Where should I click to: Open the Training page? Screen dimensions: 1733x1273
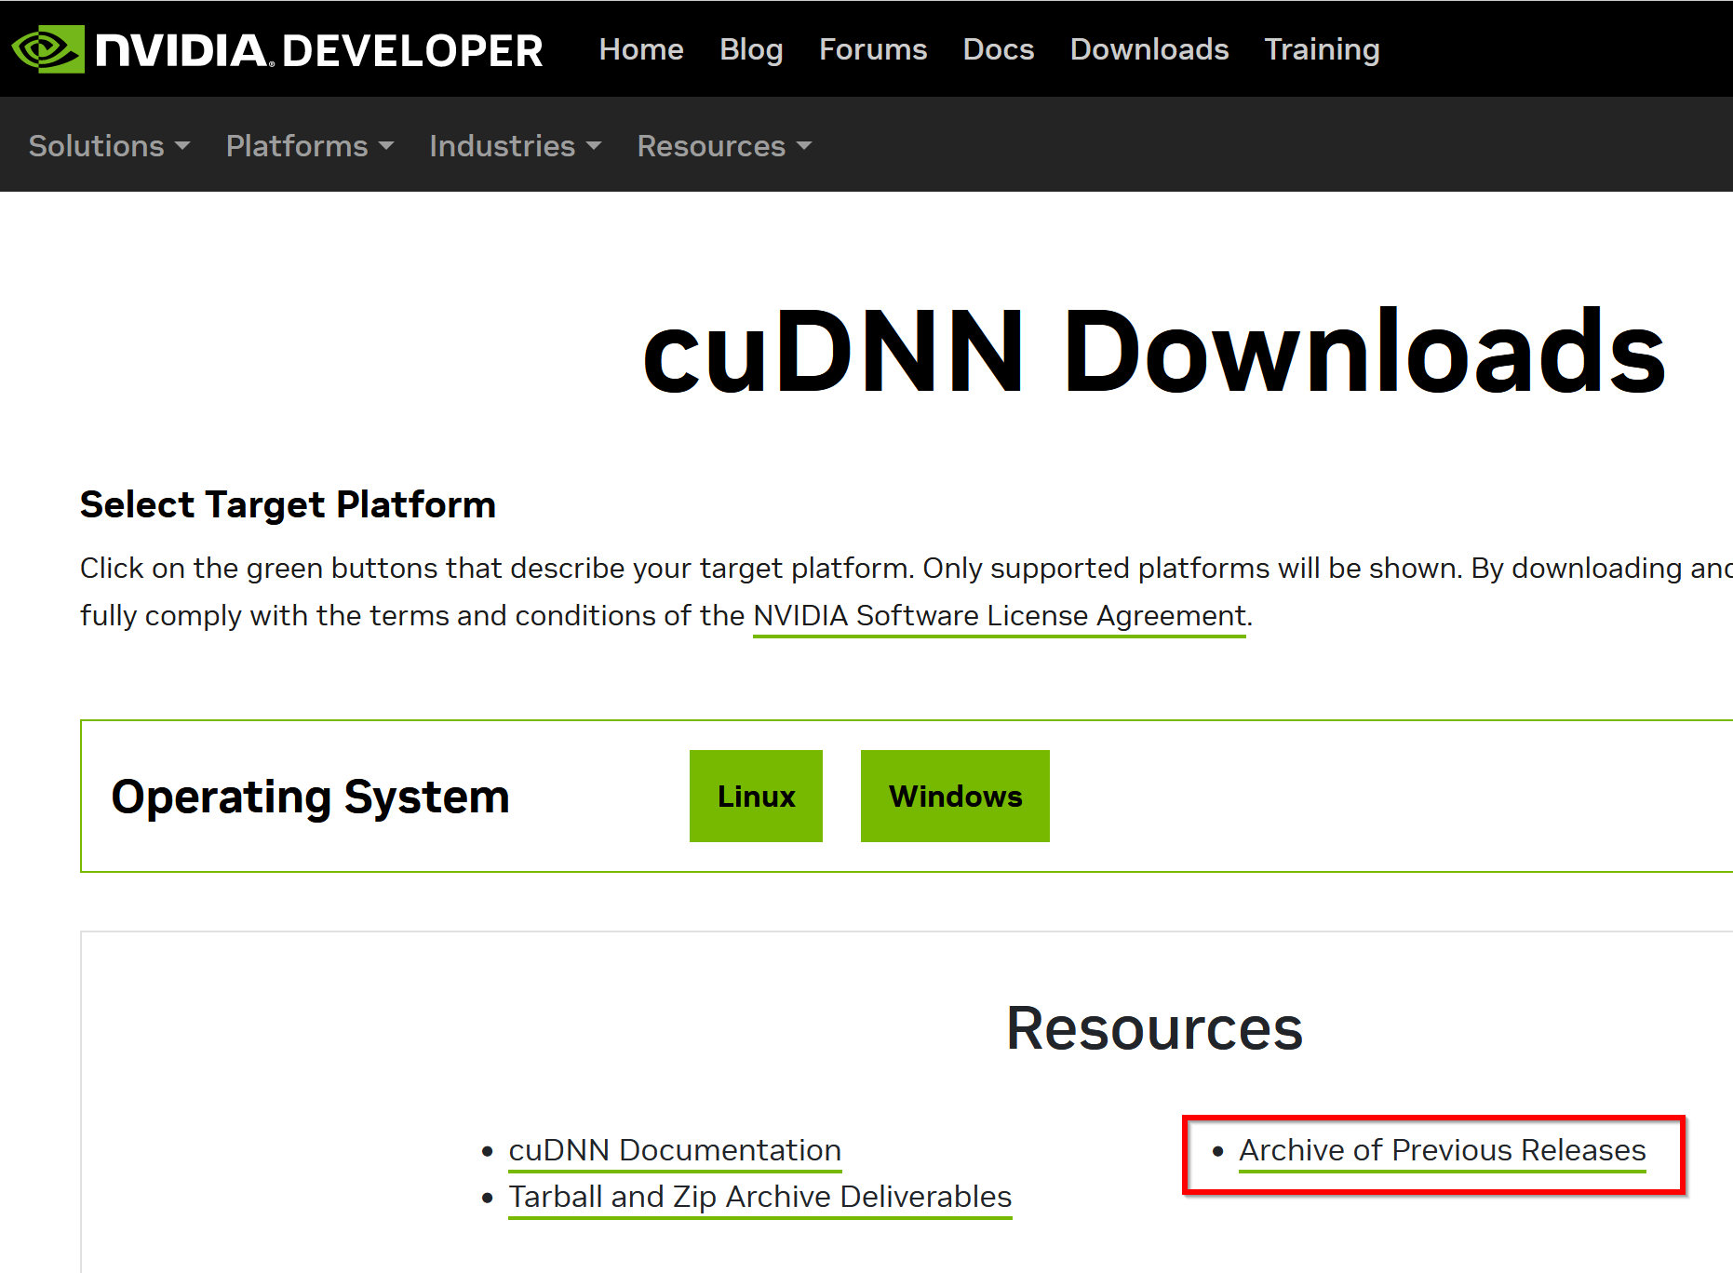coord(1321,49)
